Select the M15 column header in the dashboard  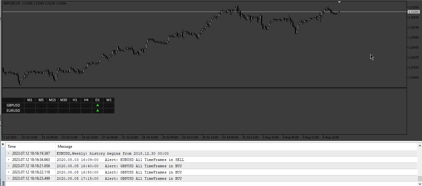pos(52,100)
